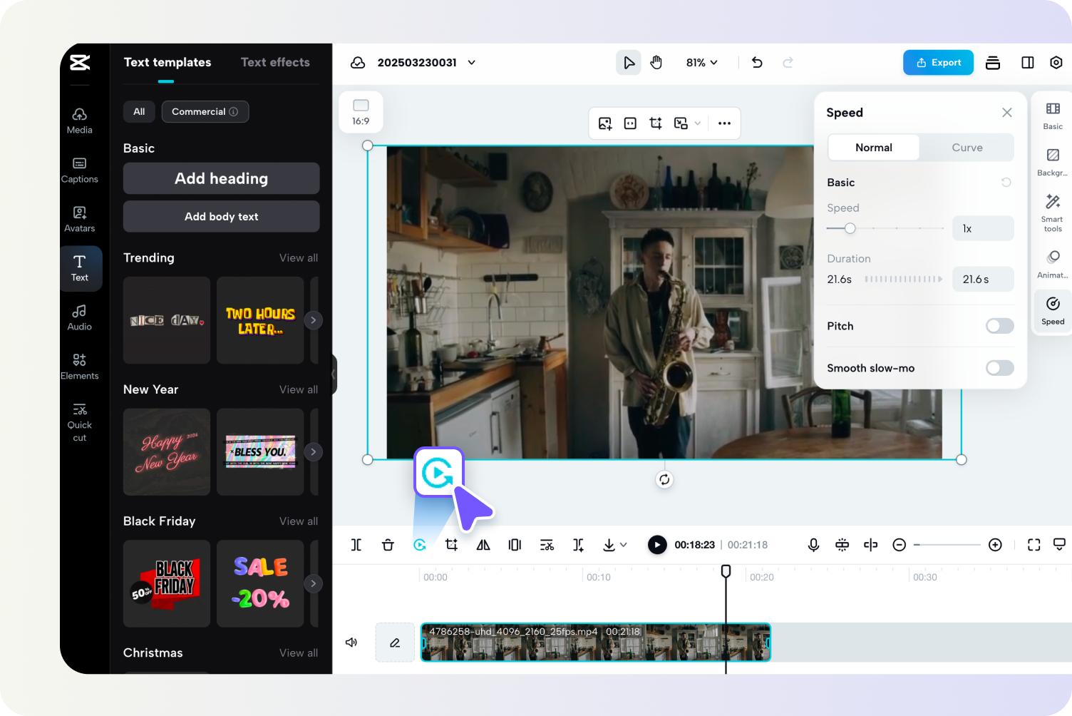Expand the download options arrow in timeline toolbar
Screen dimensions: 1072x716
pyautogui.click(x=624, y=545)
